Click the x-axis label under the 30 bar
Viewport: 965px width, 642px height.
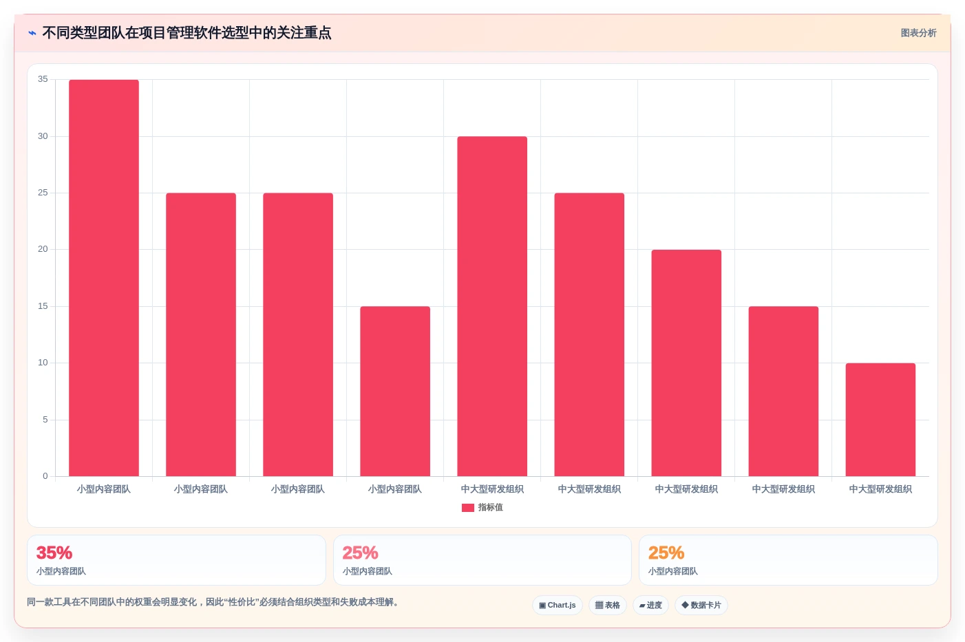492,489
